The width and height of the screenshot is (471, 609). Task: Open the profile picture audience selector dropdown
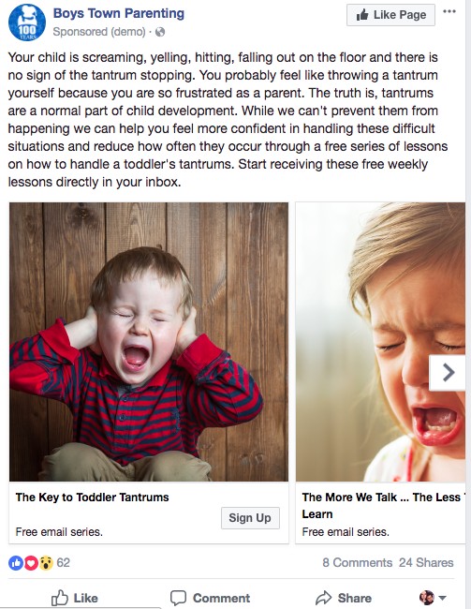[x=433, y=598]
